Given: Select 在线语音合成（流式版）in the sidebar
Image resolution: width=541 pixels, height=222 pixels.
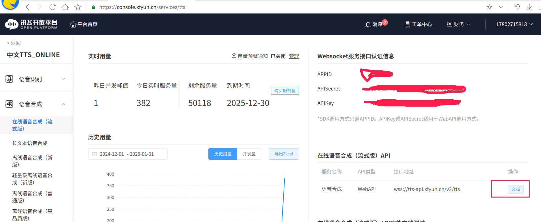Looking at the screenshot, I should coord(36,125).
